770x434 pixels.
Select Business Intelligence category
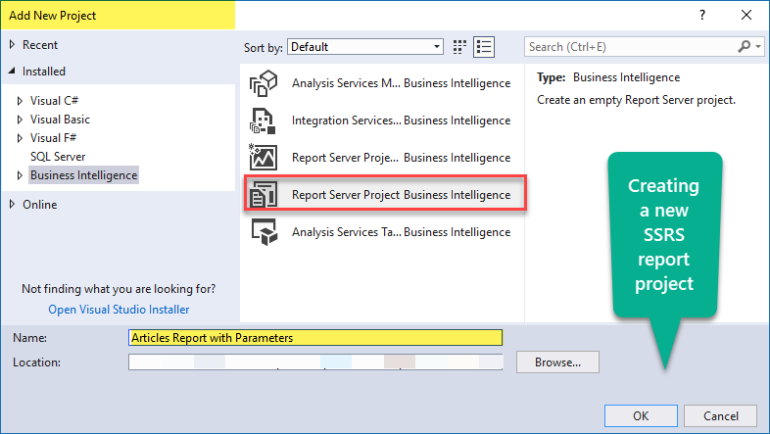click(84, 175)
